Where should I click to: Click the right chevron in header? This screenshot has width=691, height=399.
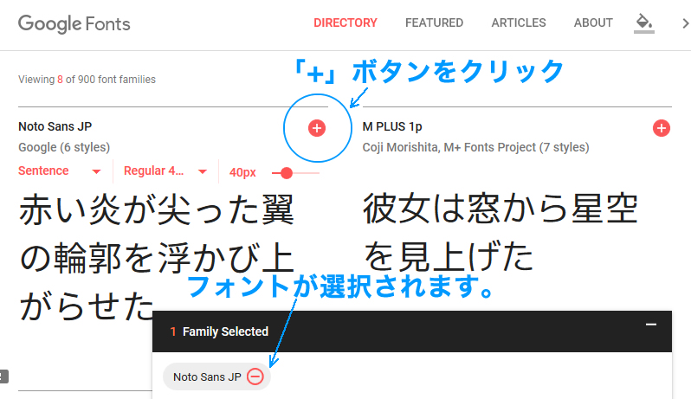click(685, 23)
